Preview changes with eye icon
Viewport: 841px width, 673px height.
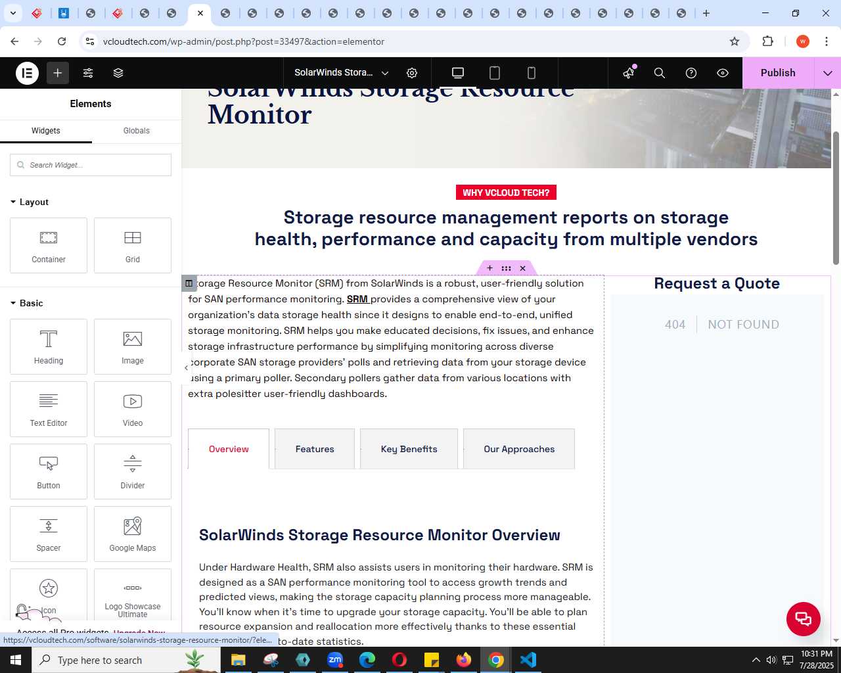723,73
